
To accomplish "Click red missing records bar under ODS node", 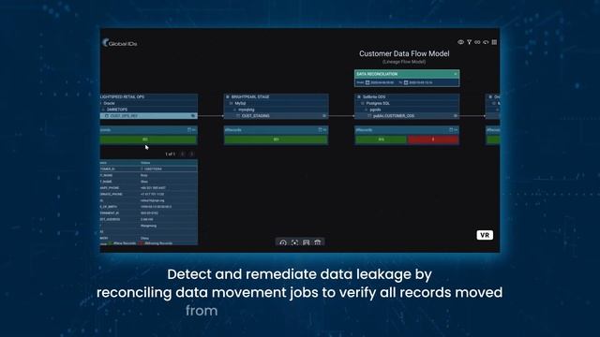I will pyautogui.click(x=433, y=139).
